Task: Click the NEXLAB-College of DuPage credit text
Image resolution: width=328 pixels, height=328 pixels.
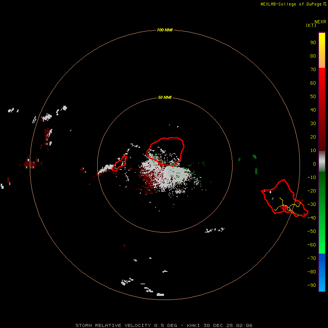Action: click(293, 4)
